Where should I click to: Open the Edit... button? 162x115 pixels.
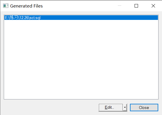(x=111, y=108)
